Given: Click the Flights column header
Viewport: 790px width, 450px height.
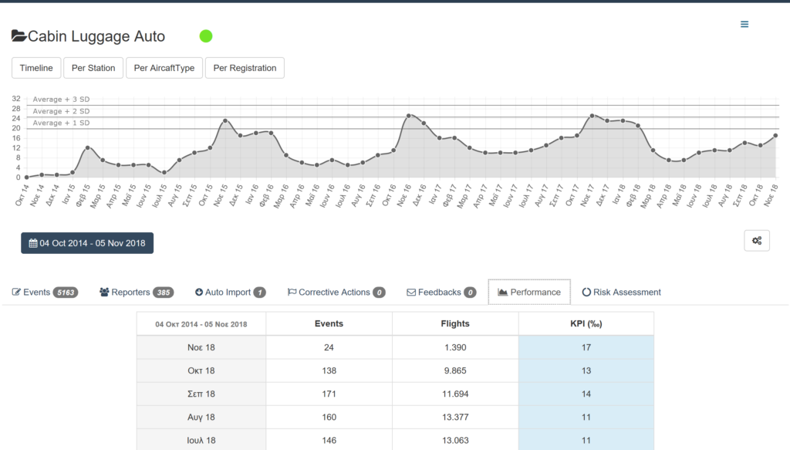Looking at the screenshot, I should 455,323.
